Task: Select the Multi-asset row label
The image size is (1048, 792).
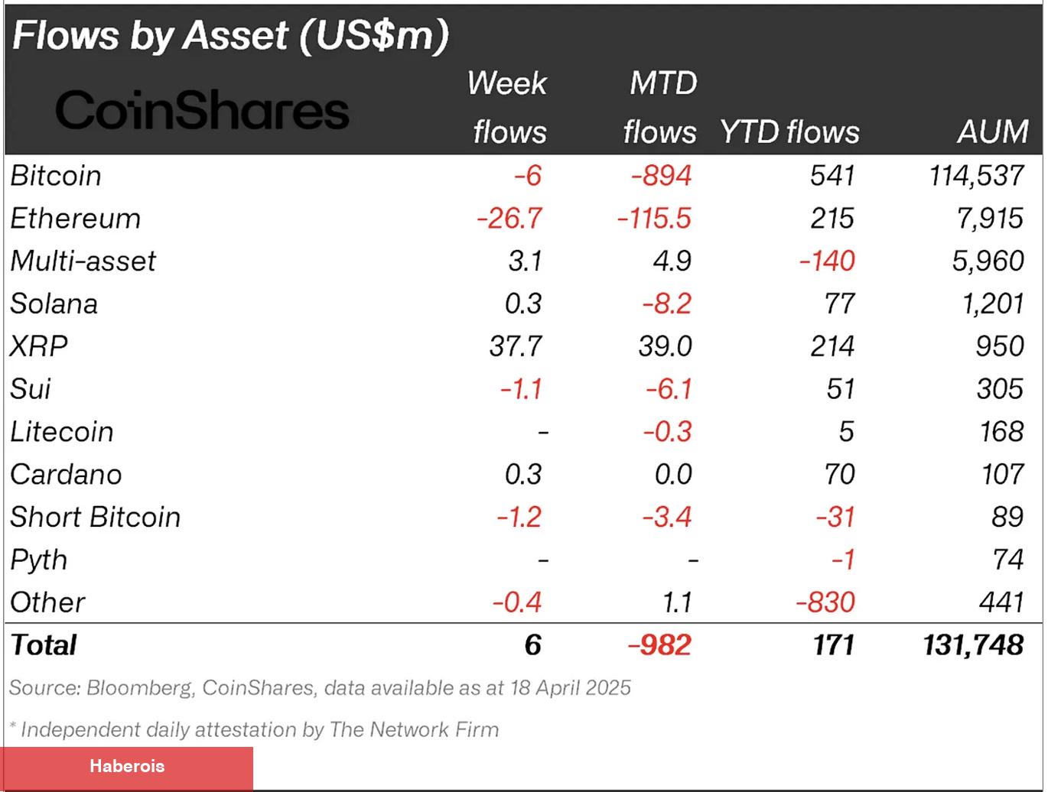Action: coord(83,261)
